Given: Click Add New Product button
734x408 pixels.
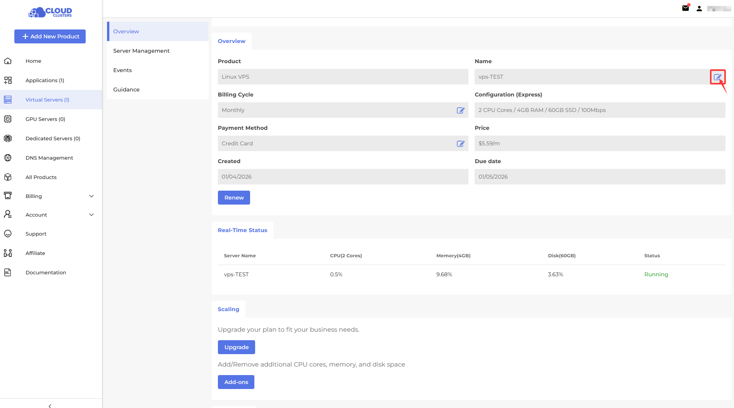Looking at the screenshot, I should [50, 36].
